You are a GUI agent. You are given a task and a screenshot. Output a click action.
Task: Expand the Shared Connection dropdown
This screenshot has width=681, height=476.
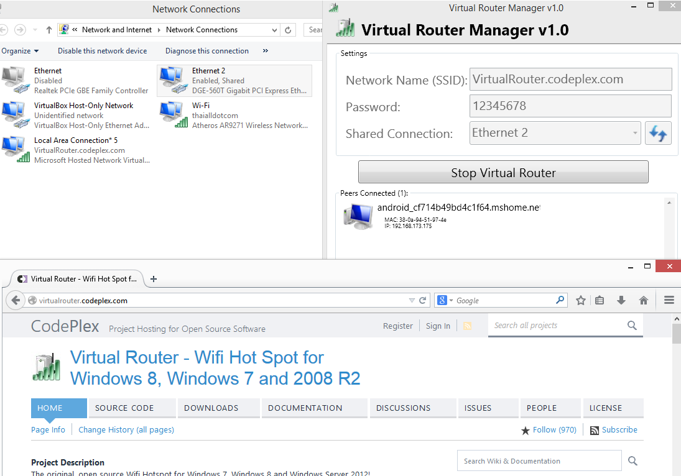pyautogui.click(x=634, y=133)
